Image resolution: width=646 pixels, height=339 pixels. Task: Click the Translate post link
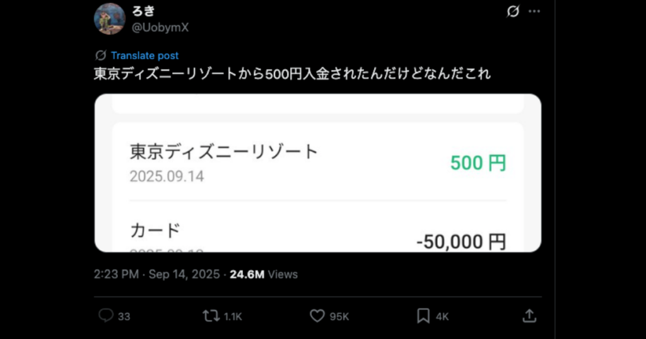click(x=144, y=55)
